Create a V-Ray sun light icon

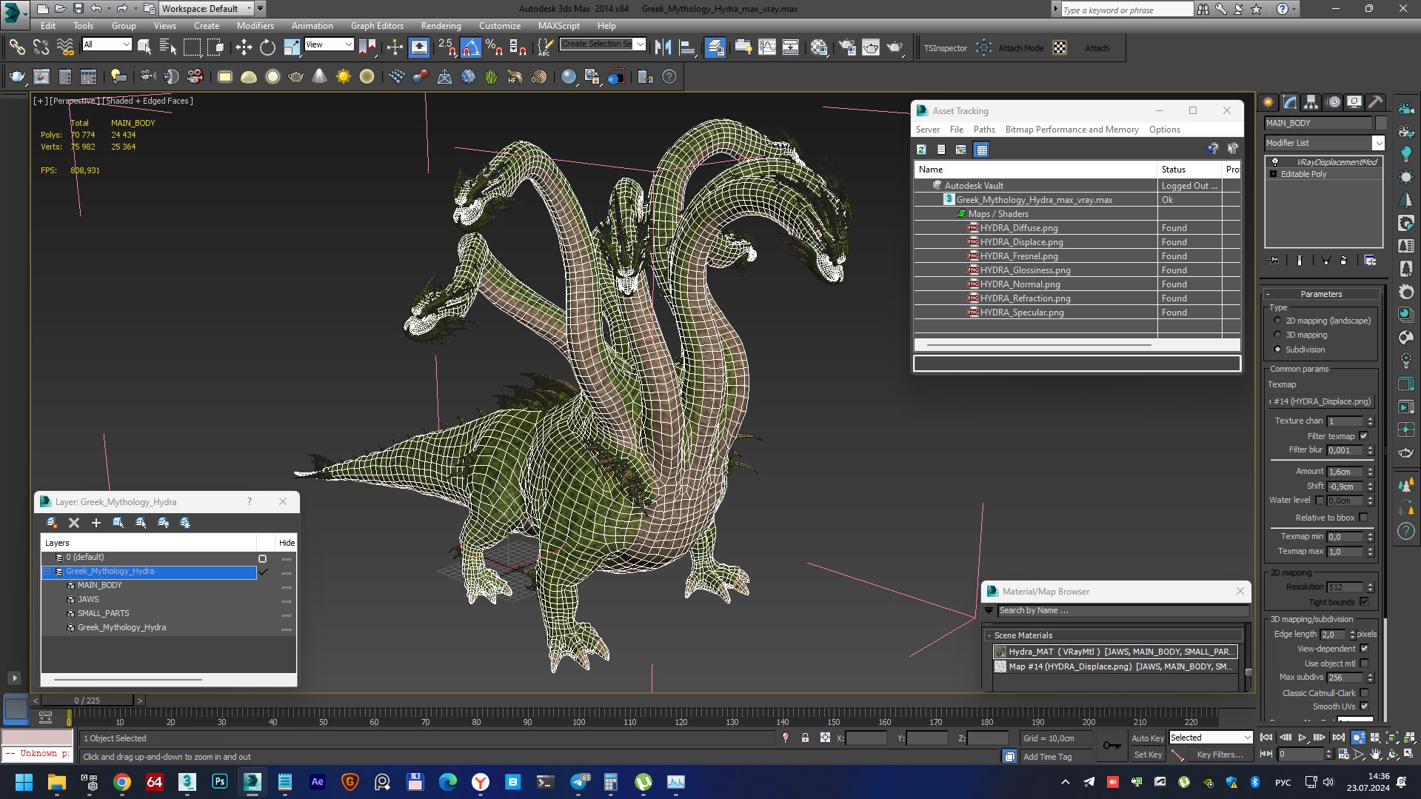pyautogui.click(x=343, y=76)
